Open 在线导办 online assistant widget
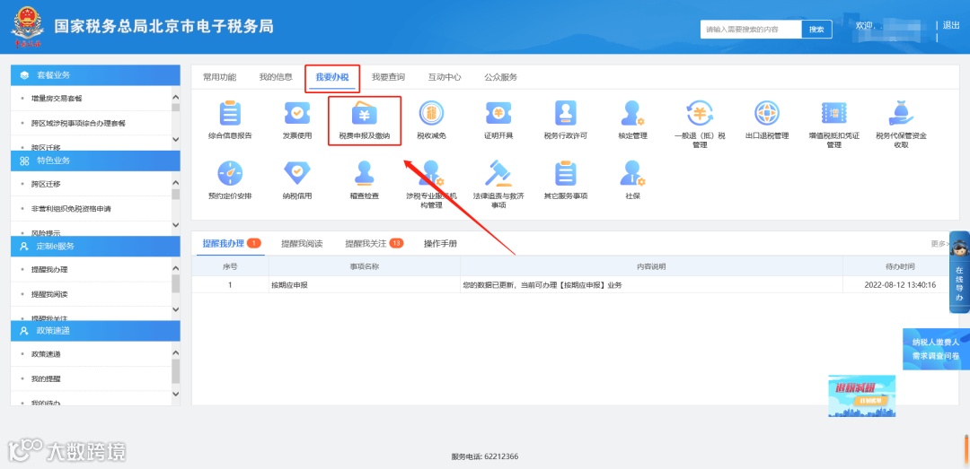The width and height of the screenshot is (970, 469). pyautogui.click(x=959, y=273)
